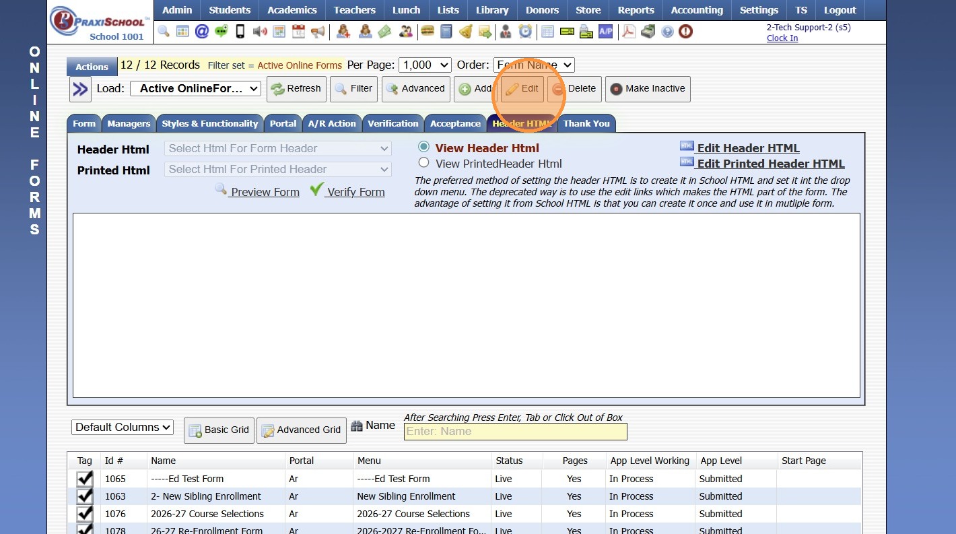Image resolution: width=956 pixels, height=534 pixels.
Task: Click the red power logout icon
Action: (685, 31)
